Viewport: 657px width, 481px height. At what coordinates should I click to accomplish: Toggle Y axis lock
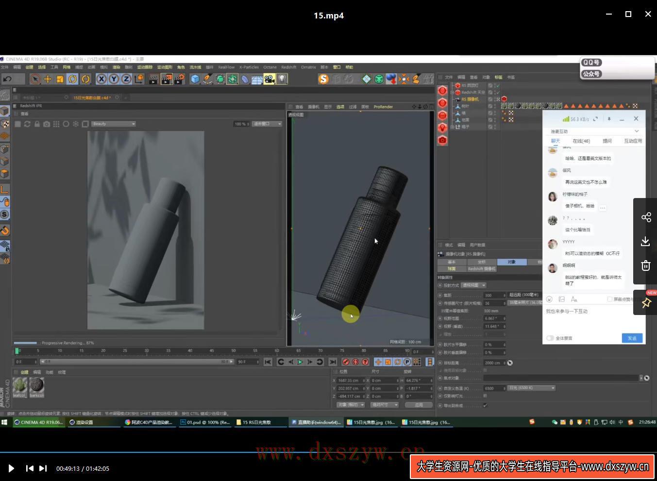coord(114,79)
